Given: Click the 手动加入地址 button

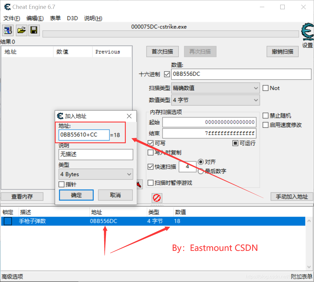Looking at the screenshot, I should pyautogui.click(x=292, y=197).
